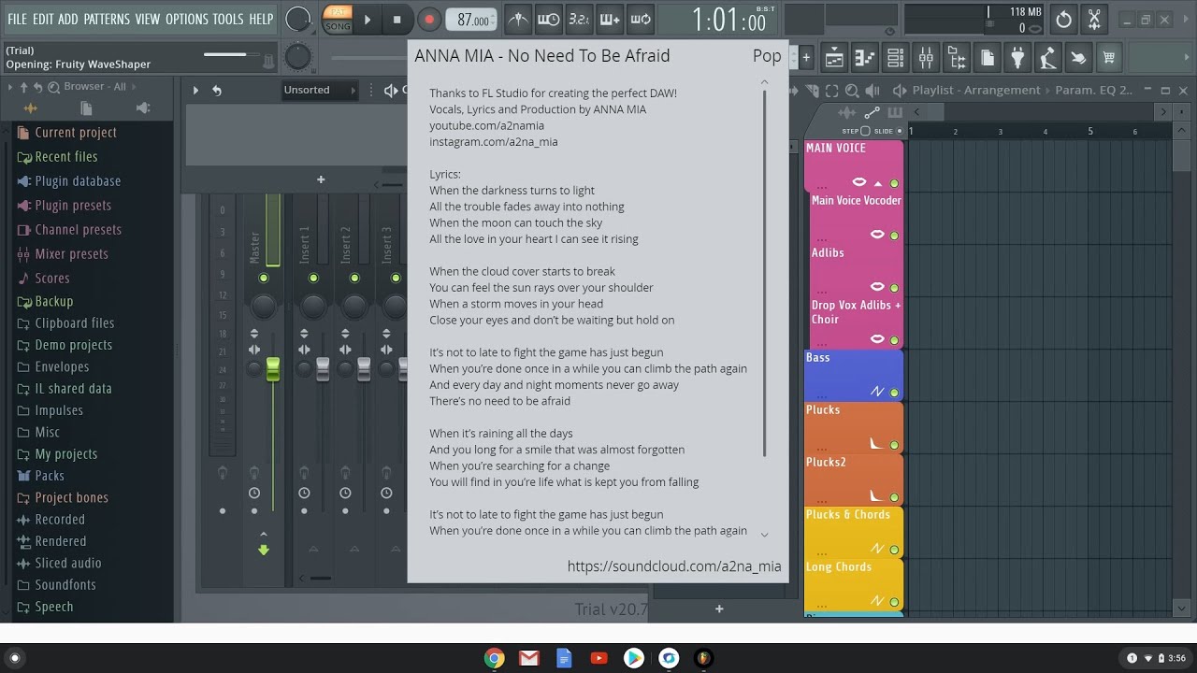Open the piano roll view
This screenshot has width=1197, height=673.
coord(865,58)
